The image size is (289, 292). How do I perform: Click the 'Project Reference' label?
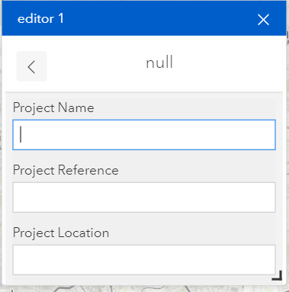(66, 170)
